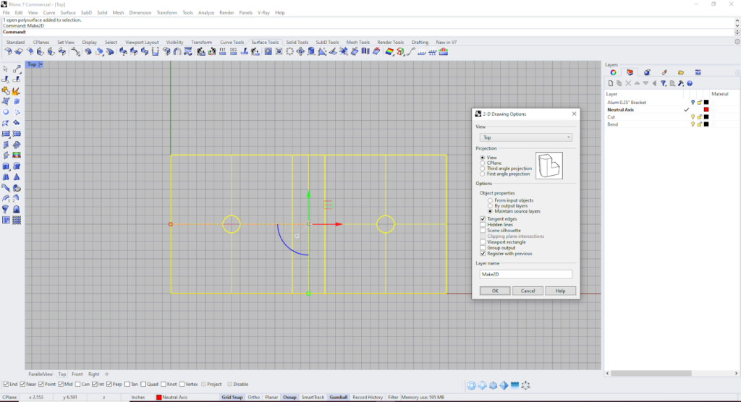Screen dimensions: 741x402
Task: Switch to the Curve Tools toolbar tab
Action: coord(232,43)
